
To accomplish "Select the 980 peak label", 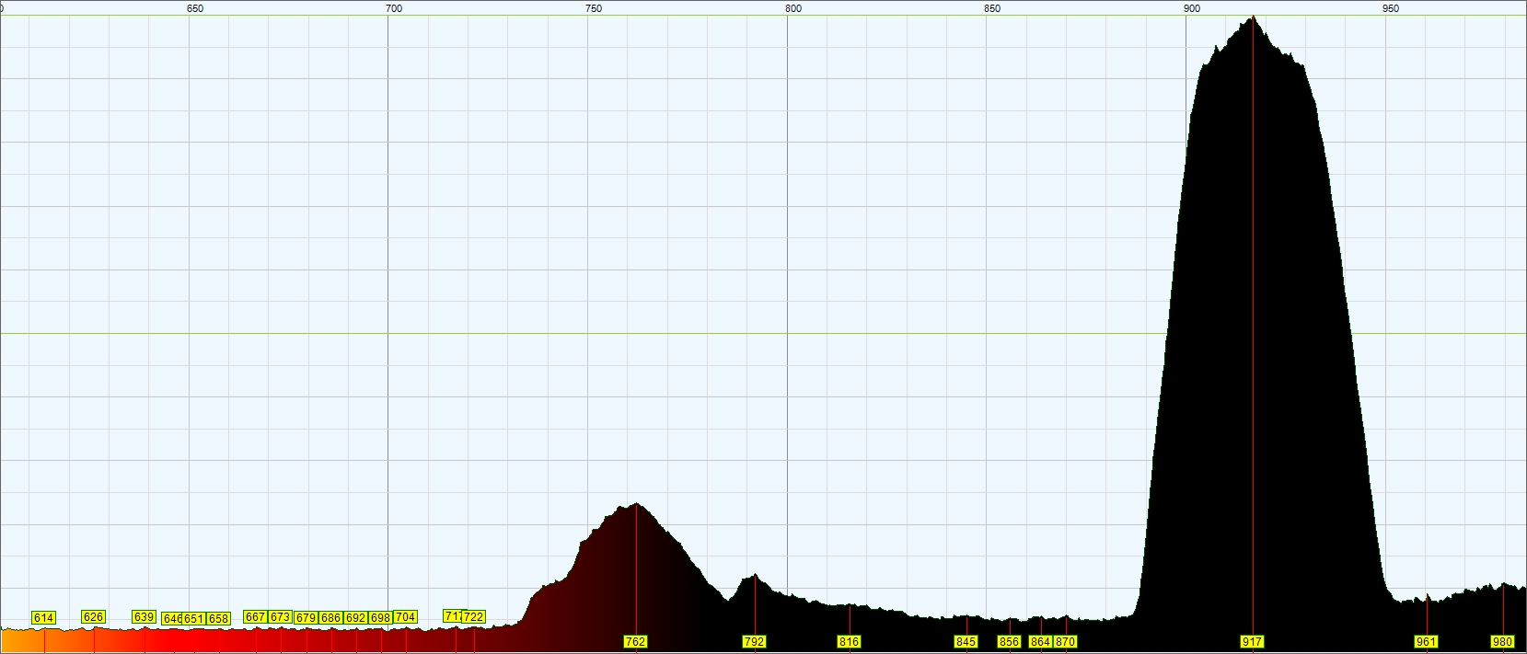I will point(1502,642).
